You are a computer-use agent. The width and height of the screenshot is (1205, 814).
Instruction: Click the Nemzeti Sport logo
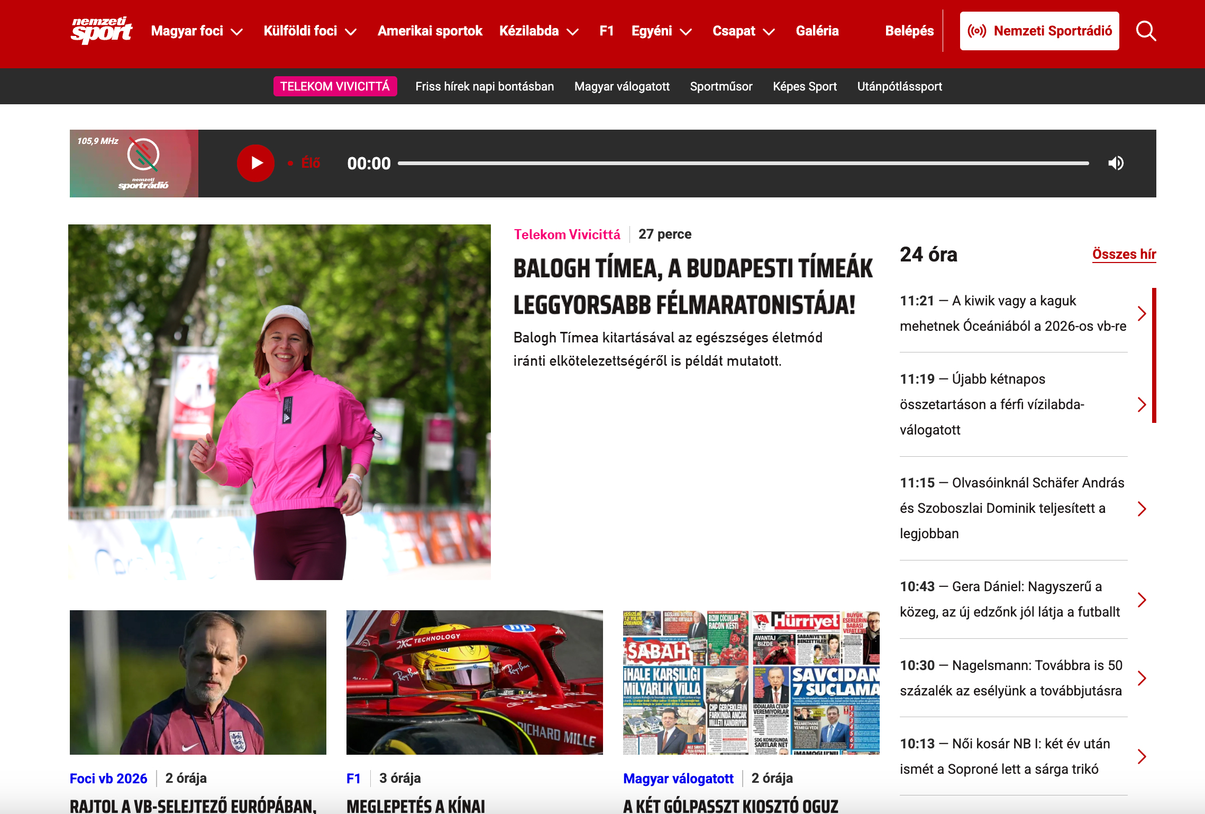coord(102,31)
